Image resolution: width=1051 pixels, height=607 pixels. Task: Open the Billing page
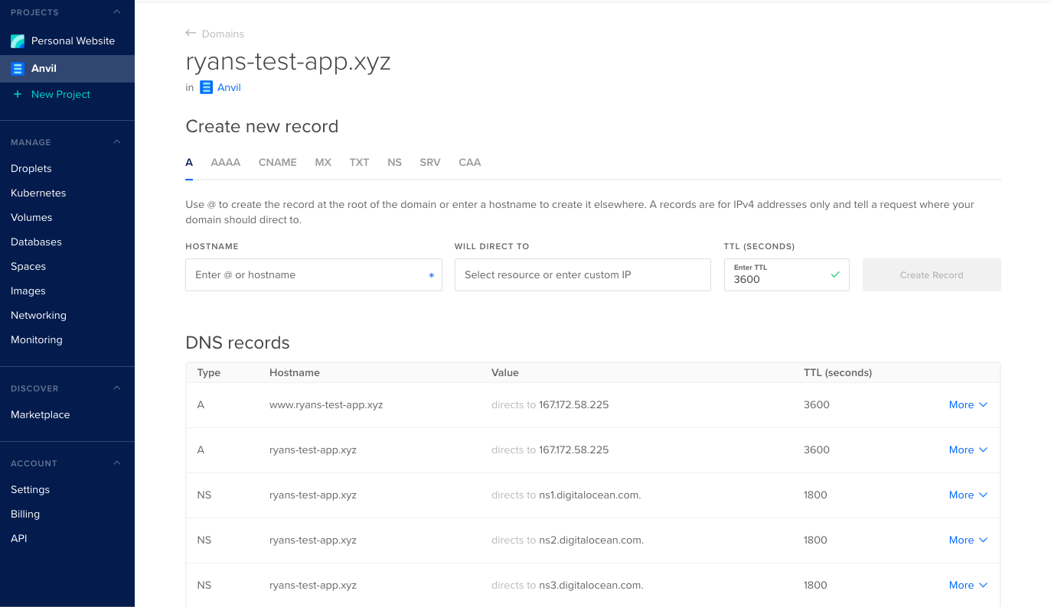[24, 514]
